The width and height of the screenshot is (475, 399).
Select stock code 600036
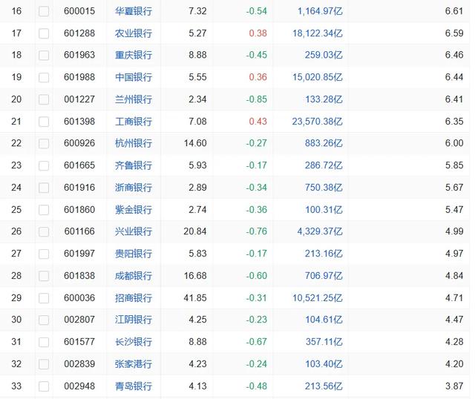pyautogui.click(x=79, y=298)
